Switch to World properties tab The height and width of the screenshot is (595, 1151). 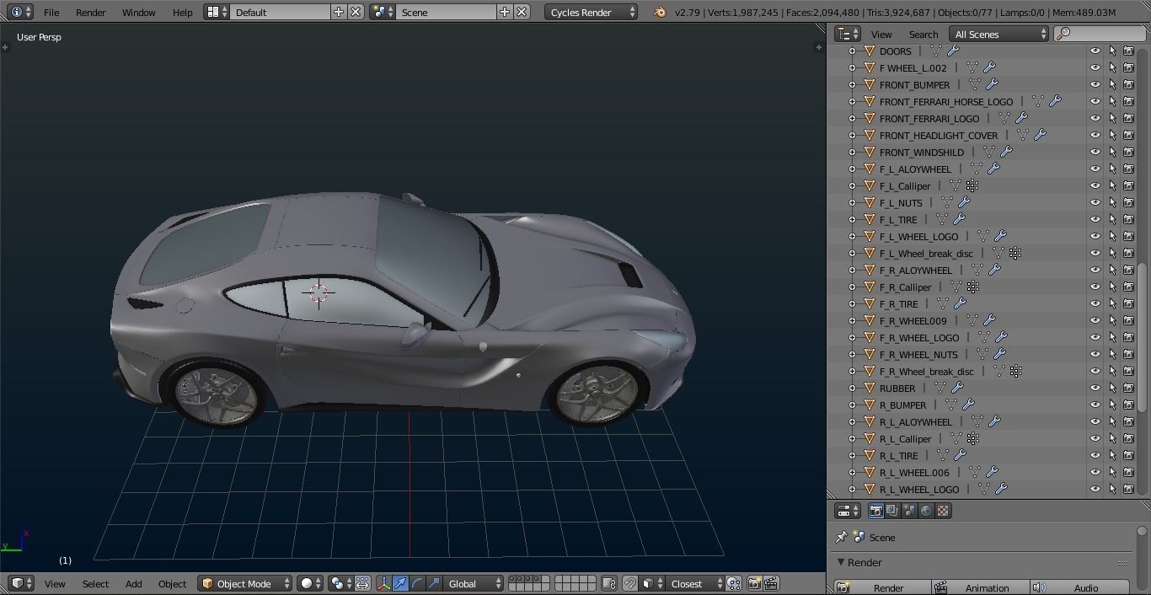tap(926, 511)
